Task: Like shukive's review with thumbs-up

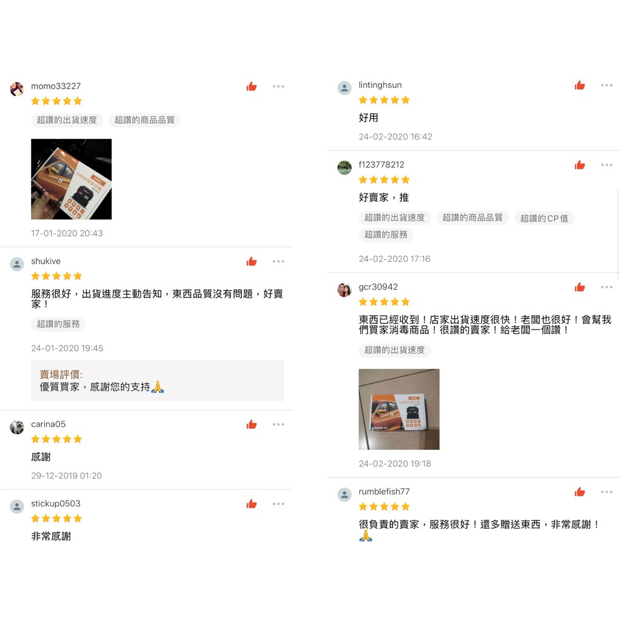Action: pos(252,261)
